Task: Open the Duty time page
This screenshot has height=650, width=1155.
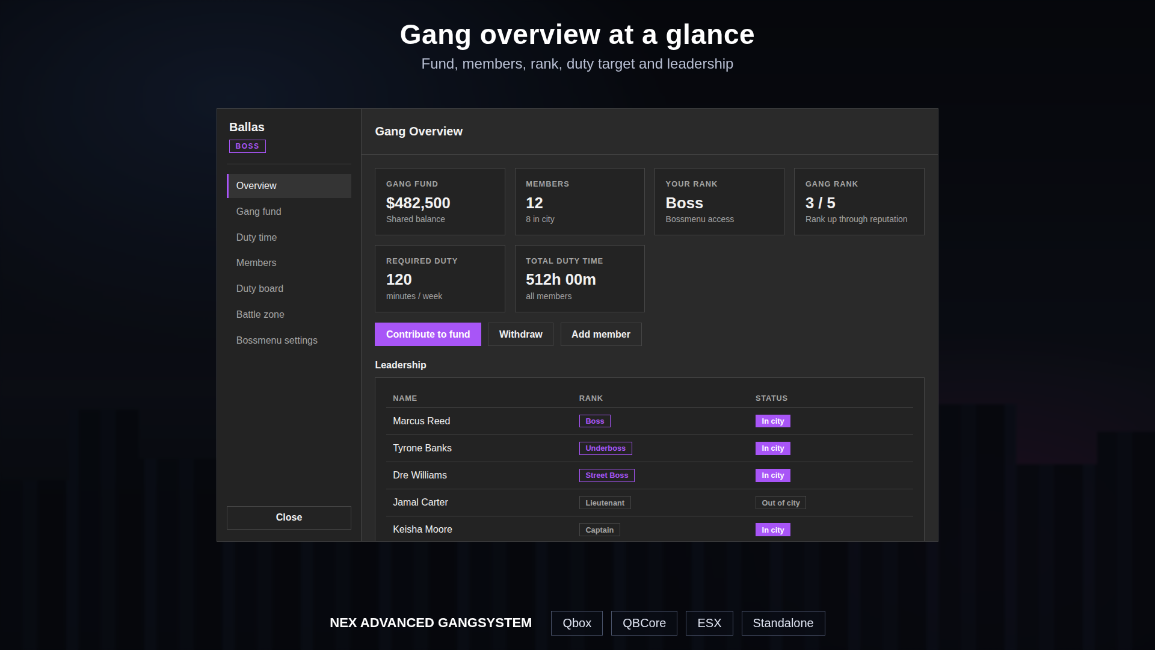Action: [289, 238]
